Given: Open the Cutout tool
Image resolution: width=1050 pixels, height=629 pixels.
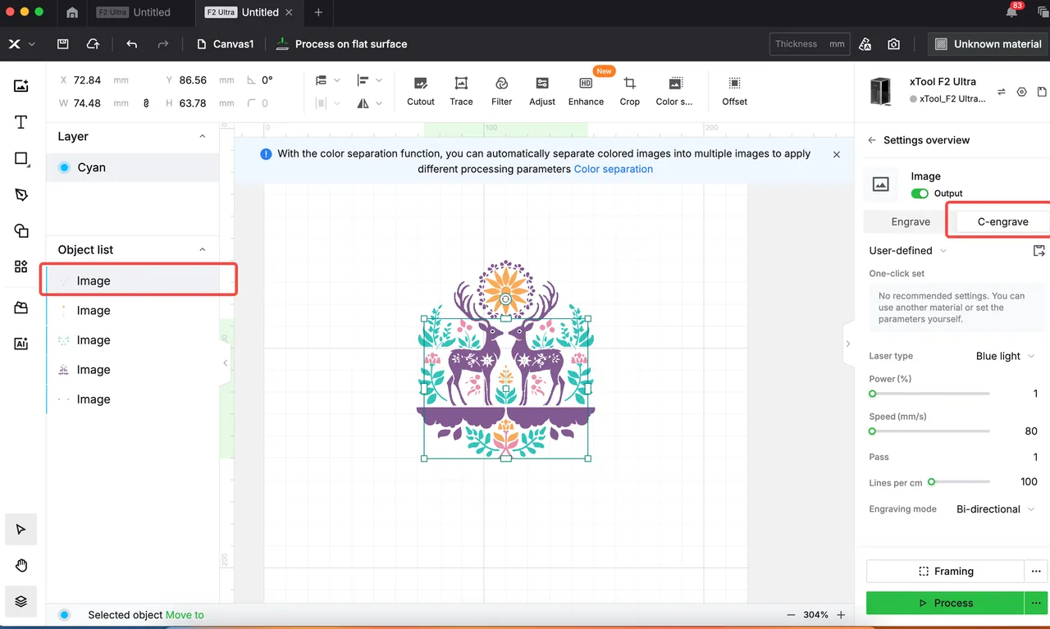Looking at the screenshot, I should pyautogui.click(x=421, y=91).
